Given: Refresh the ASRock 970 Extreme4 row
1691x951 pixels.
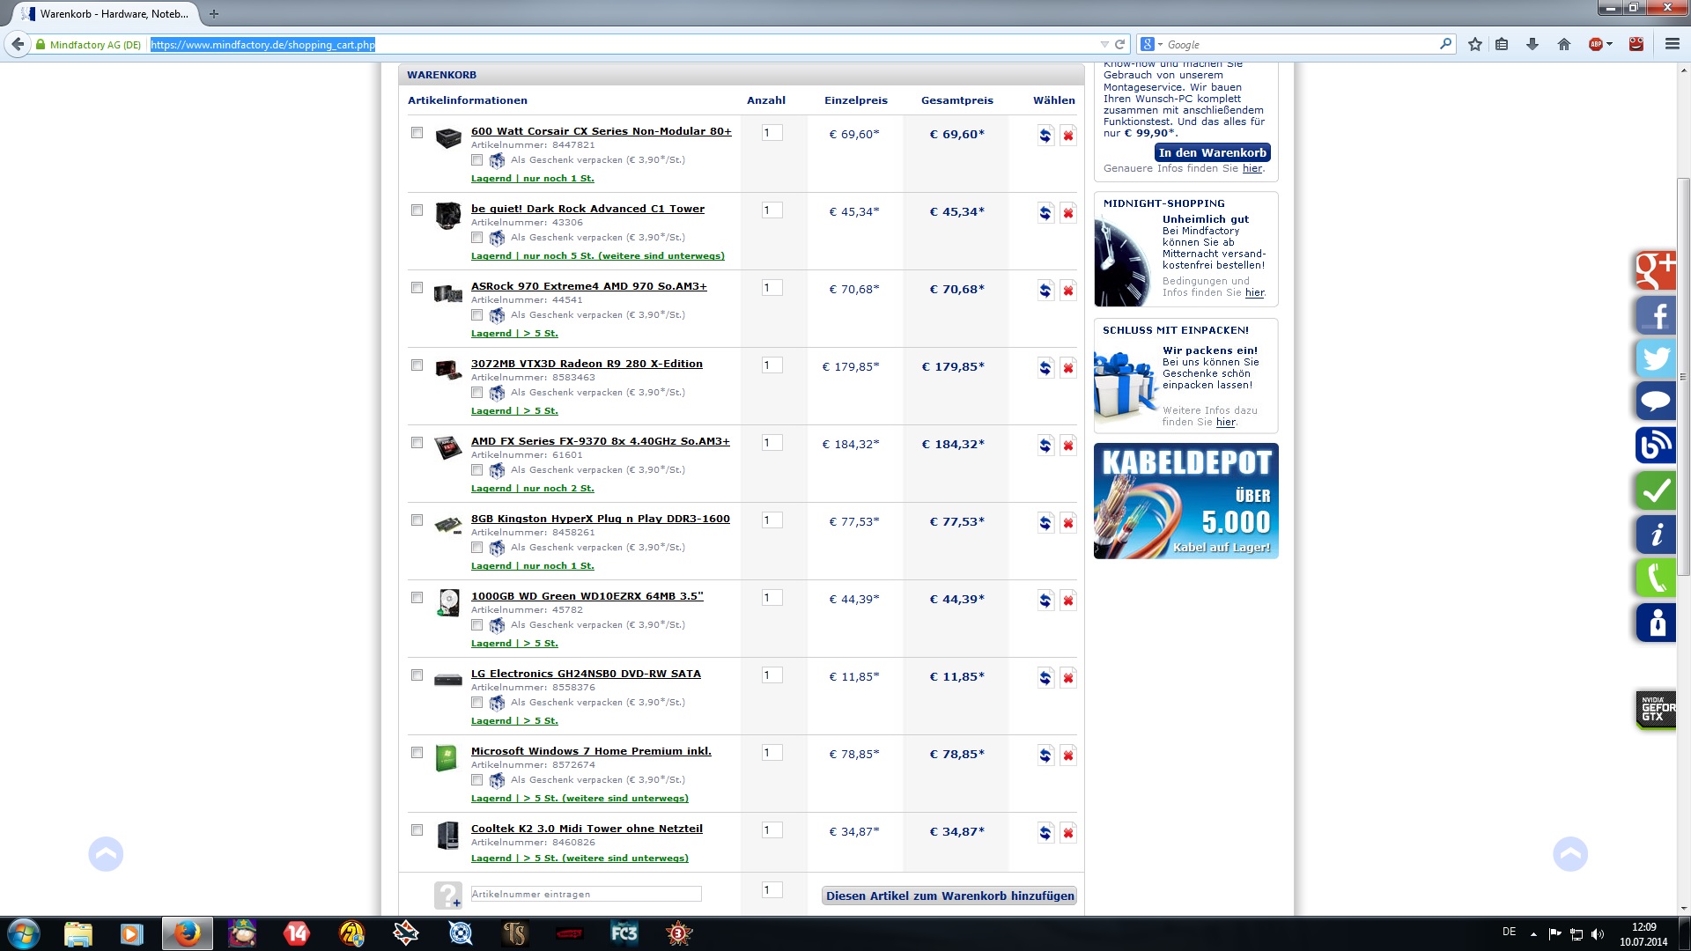Looking at the screenshot, I should pyautogui.click(x=1045, y=291).
